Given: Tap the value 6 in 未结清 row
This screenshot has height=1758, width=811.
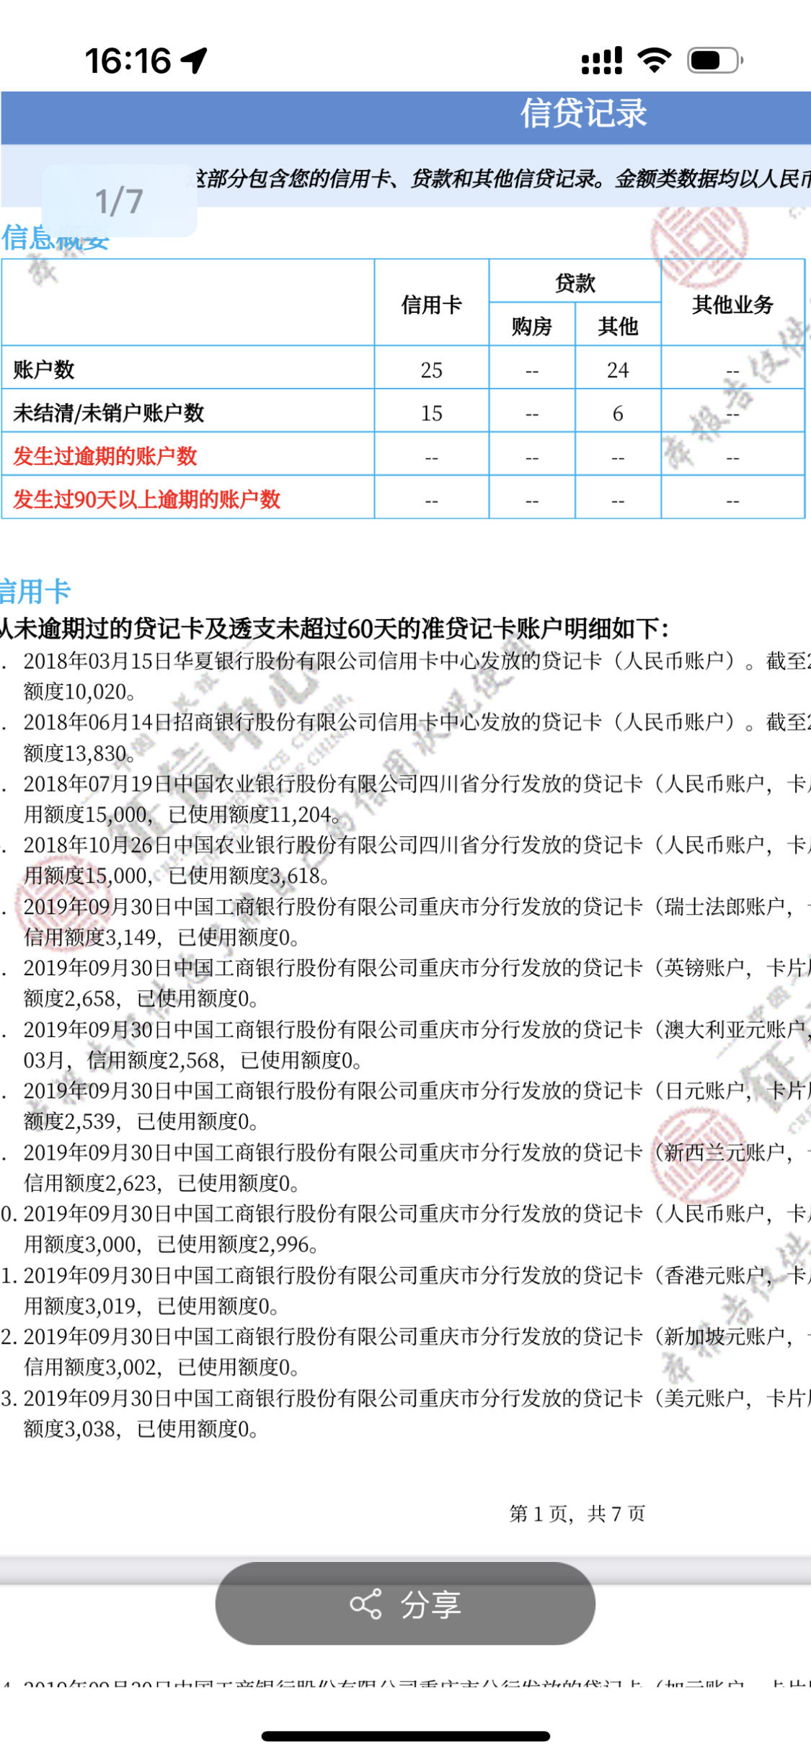Looking at the screenshot, I should 618,413.
